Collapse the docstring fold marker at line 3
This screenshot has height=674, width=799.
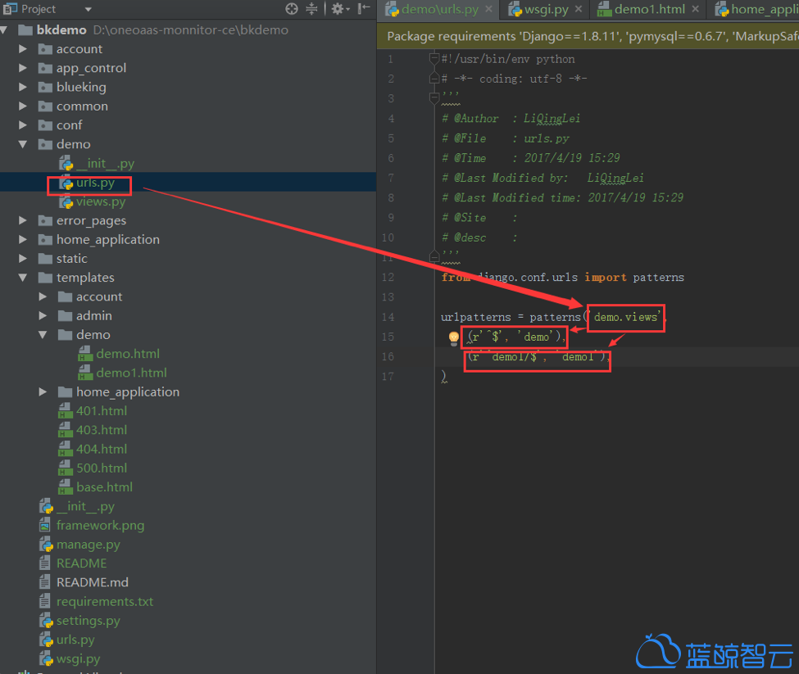coord(434,97)
